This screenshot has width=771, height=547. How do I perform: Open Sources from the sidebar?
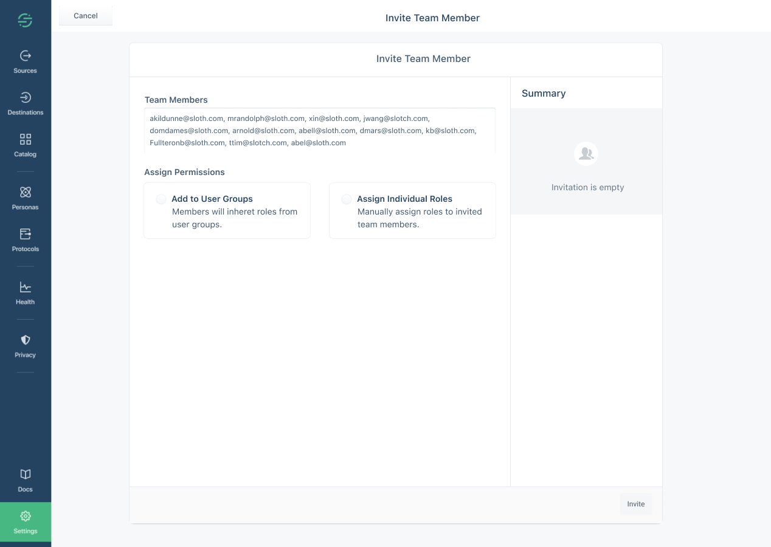(26, 62)
